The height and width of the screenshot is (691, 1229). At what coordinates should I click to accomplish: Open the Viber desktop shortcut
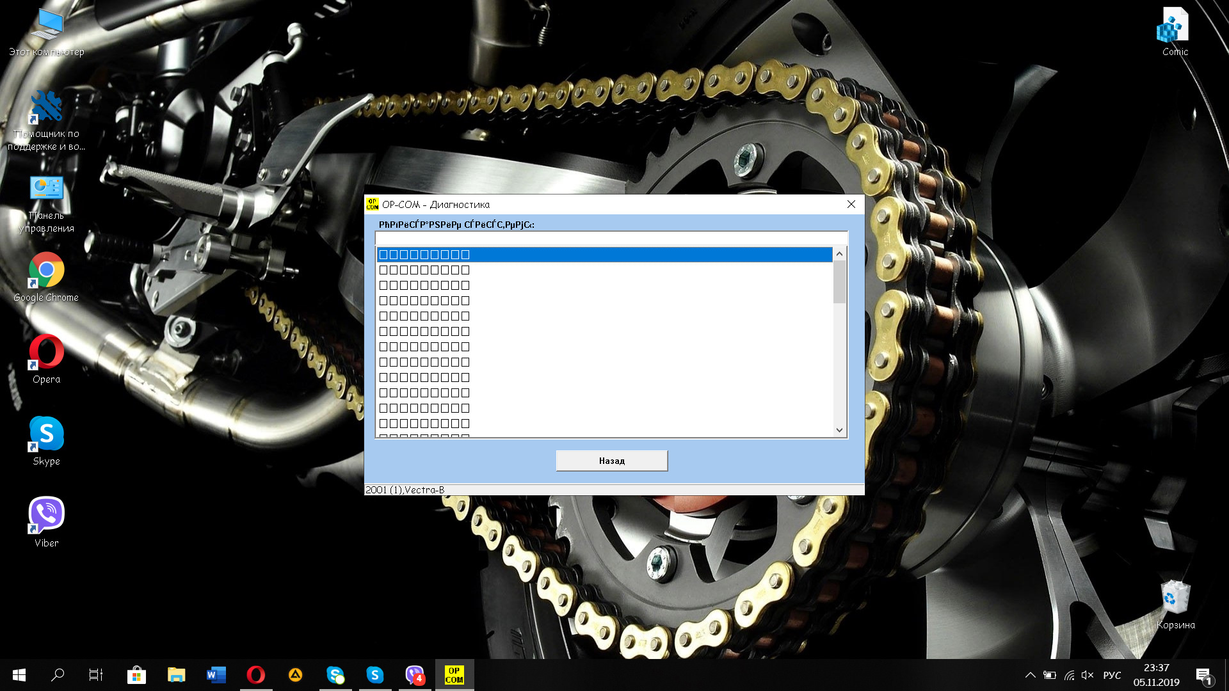pyautogui.click(x=46, y=515)
